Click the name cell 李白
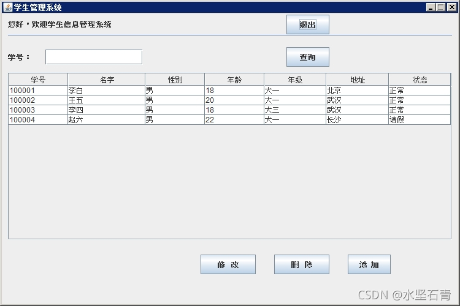This screenshot has width=460, height=306. click(x=107, y=91)
